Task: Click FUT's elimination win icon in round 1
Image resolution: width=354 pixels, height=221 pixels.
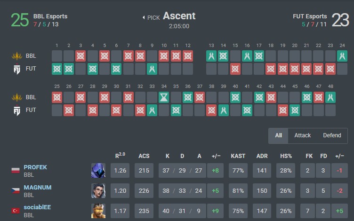Action: 57,69
